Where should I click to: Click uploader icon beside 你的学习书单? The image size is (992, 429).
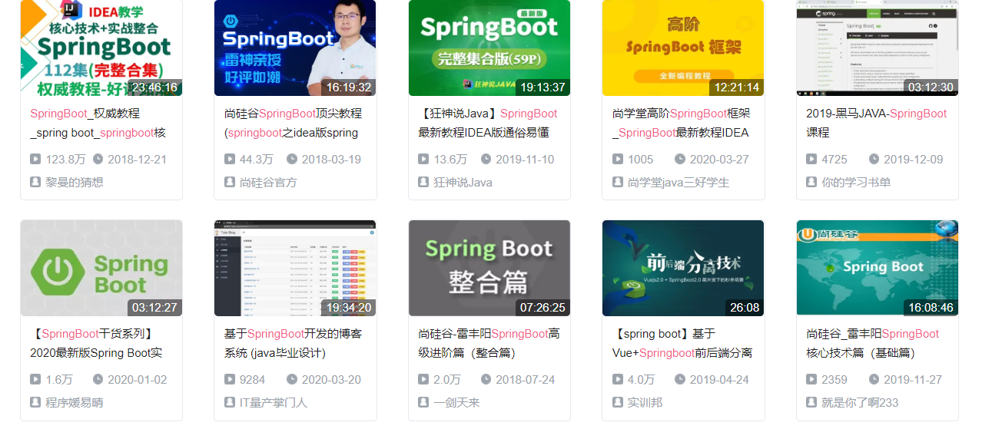coord(811,183)
